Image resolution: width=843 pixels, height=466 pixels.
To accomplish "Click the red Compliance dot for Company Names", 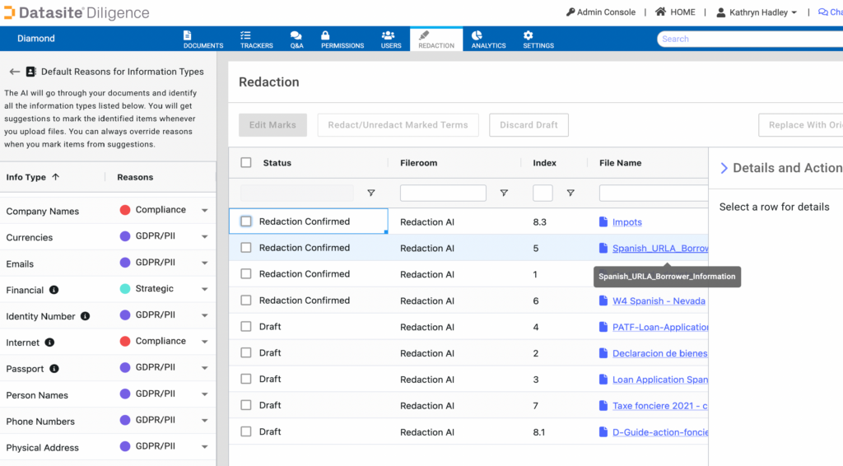I will (125, 210).
